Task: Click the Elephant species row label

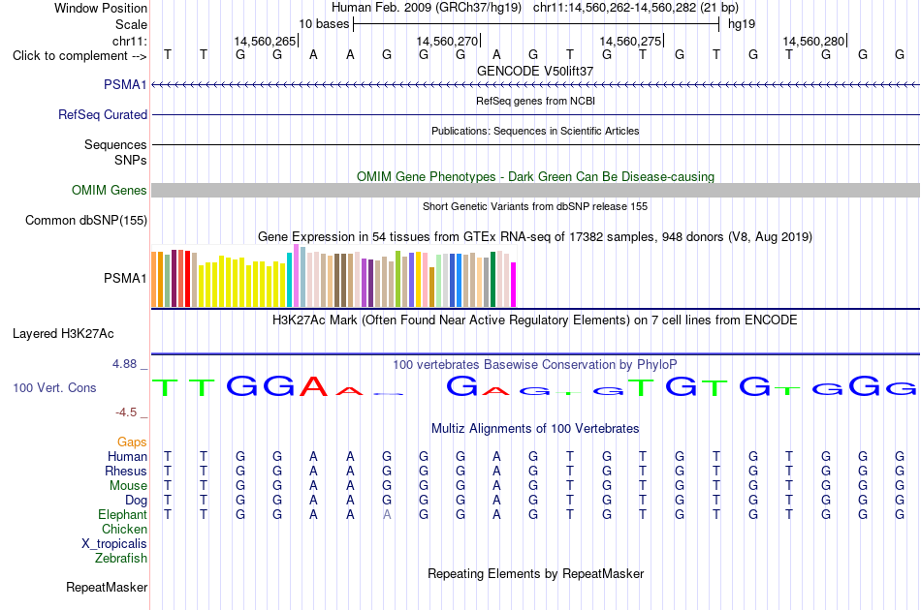Action: tap(123, 514)
